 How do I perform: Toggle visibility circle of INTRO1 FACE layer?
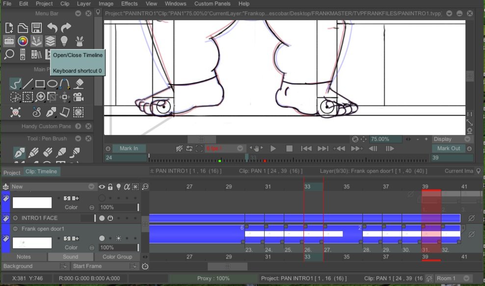[102, 218]
